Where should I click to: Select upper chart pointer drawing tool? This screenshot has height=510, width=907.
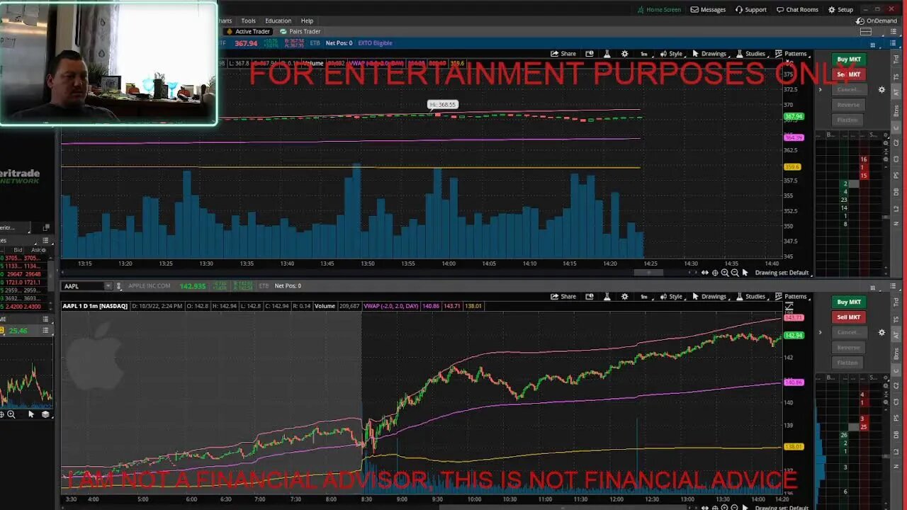[745, 273]
